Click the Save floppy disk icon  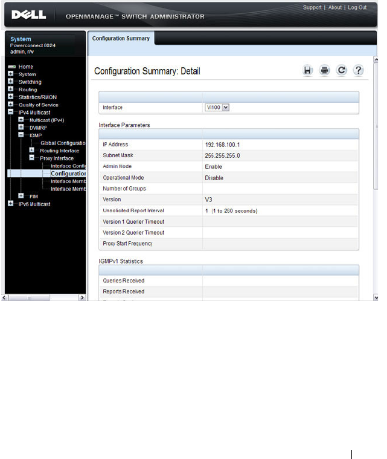click(307, 71)
